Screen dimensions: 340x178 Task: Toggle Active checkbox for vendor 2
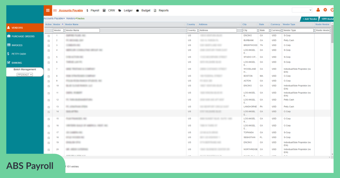[49, 41]
